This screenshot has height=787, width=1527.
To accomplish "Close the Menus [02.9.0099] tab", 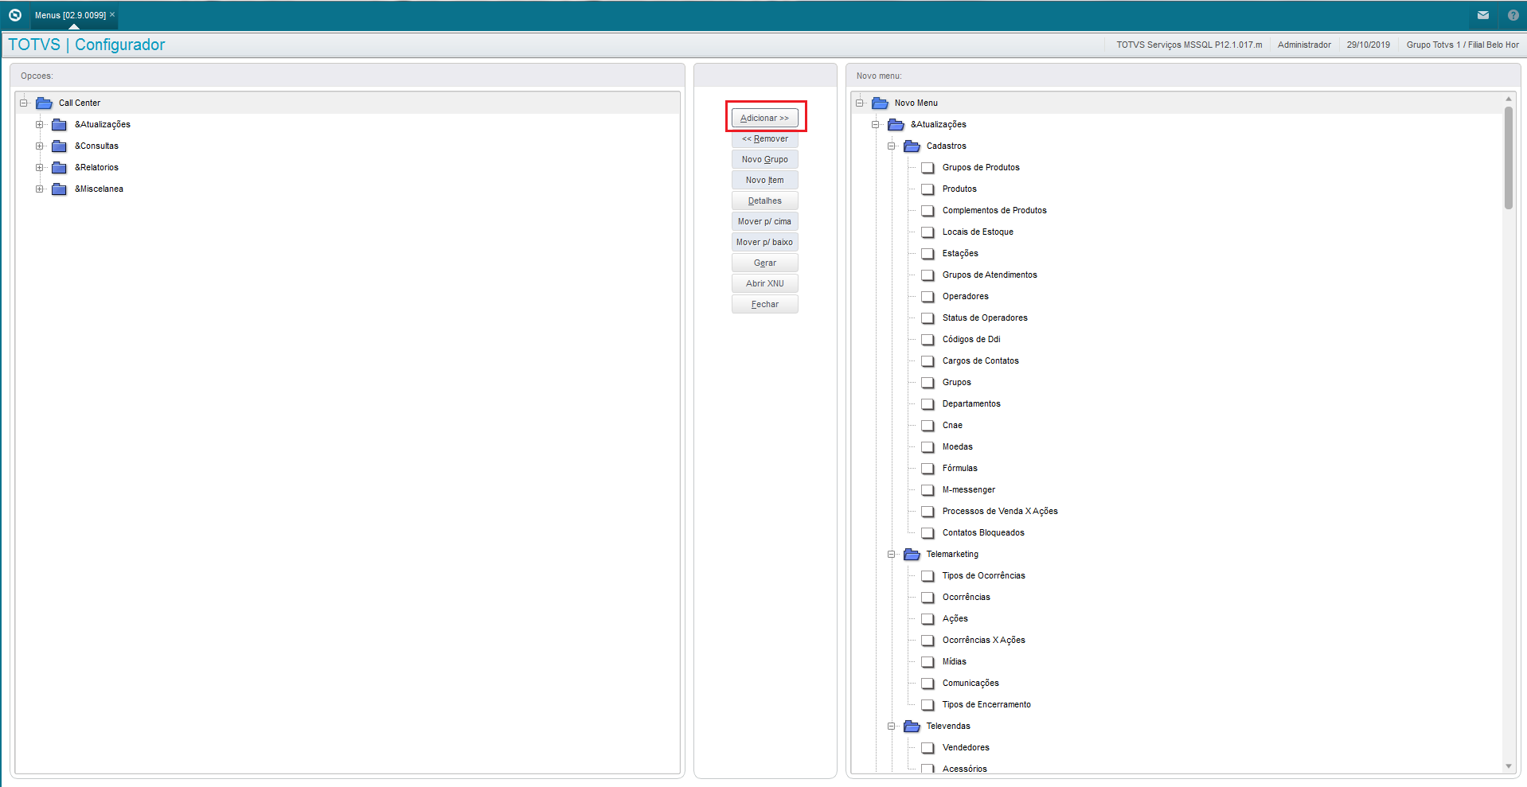I will pos(112,14).
